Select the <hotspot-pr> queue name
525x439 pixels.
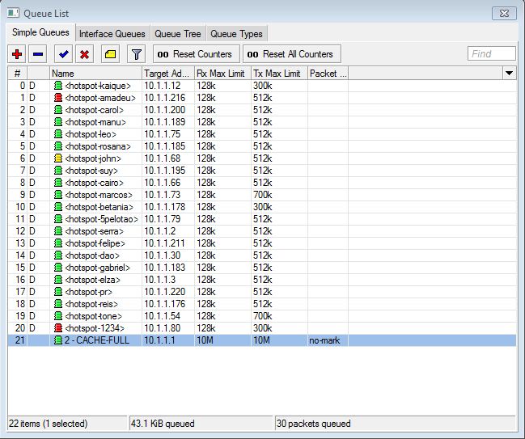click(x=89, y=292)
